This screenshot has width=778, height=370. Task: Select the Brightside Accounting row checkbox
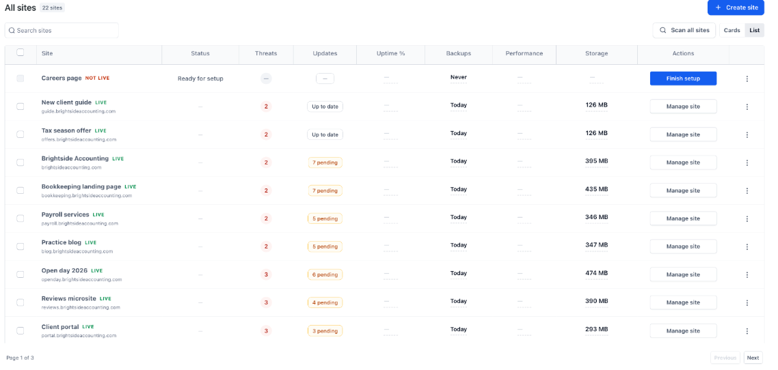[x=21, y=162]
